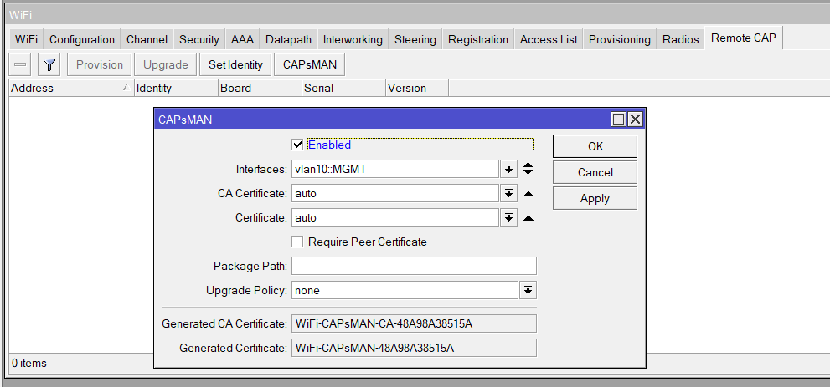The height and width of the screenshot is (387, 830).
Task: Sort by the Identity column header
Action: pyautogui.click(x=176, y=88)
